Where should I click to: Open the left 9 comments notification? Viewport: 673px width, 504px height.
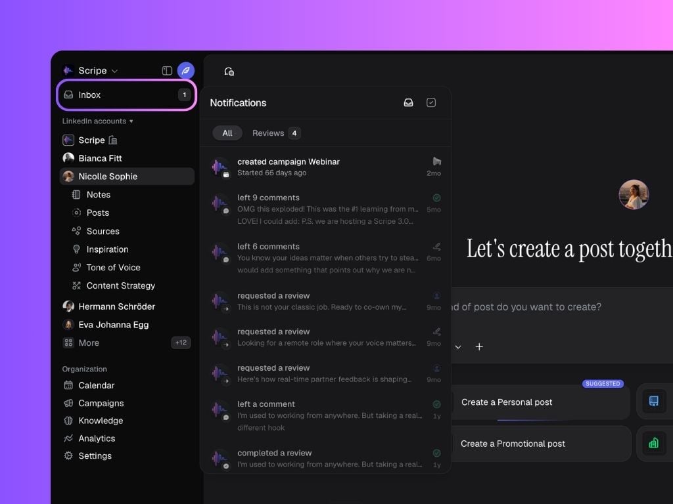click(x=325, y=209)
